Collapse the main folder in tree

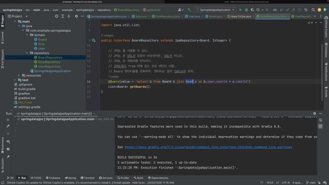pyautogui.click(x=15, y=22)
